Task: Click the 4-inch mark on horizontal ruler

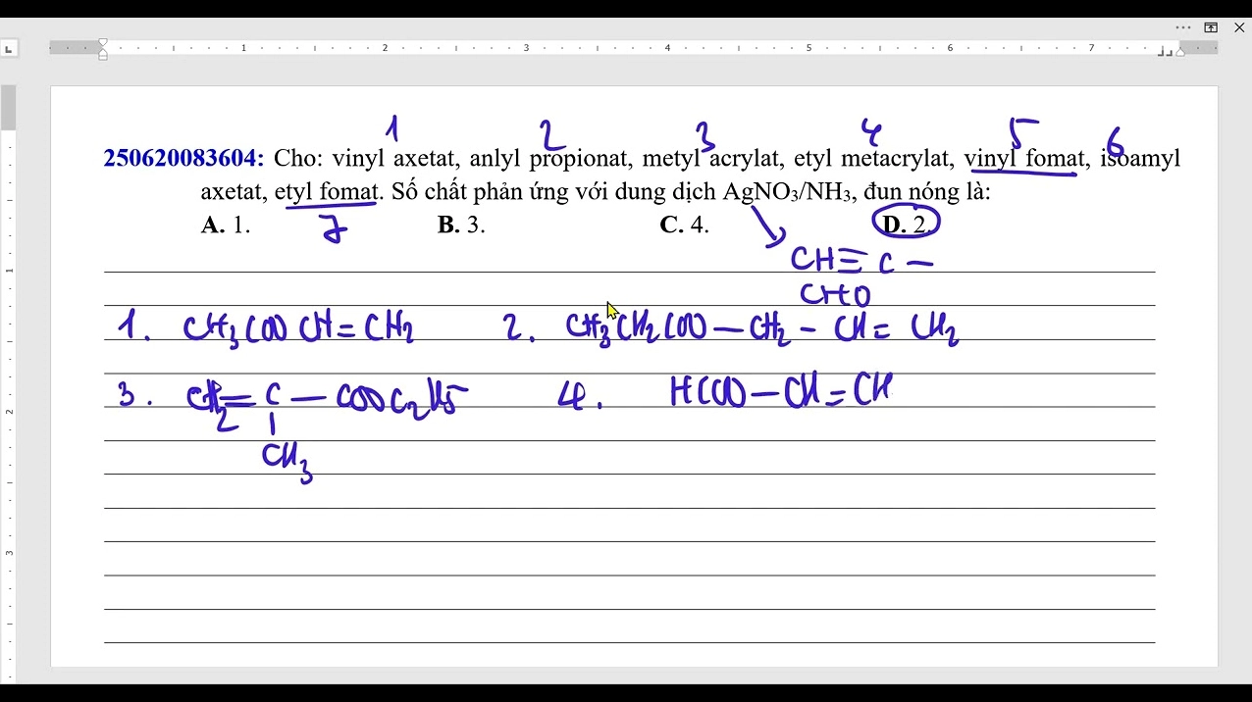Action: click(x=667, y=48)
